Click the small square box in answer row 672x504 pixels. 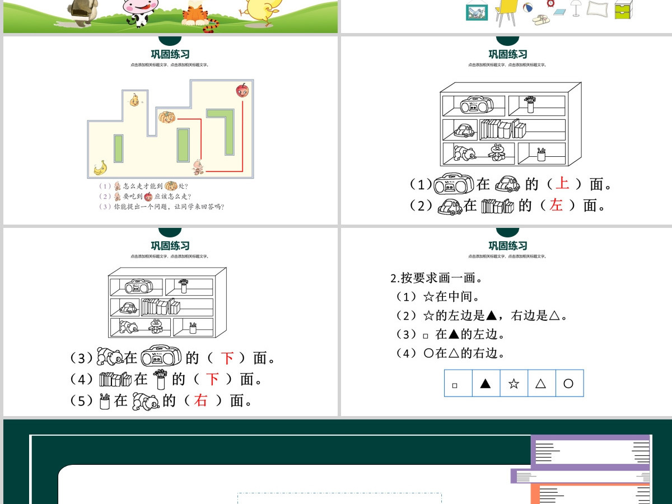click(459, 384)
